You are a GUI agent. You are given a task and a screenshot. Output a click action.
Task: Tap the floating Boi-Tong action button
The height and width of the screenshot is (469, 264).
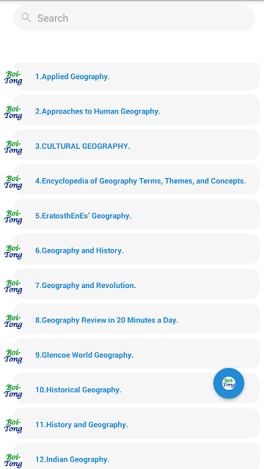coord(229,383)
